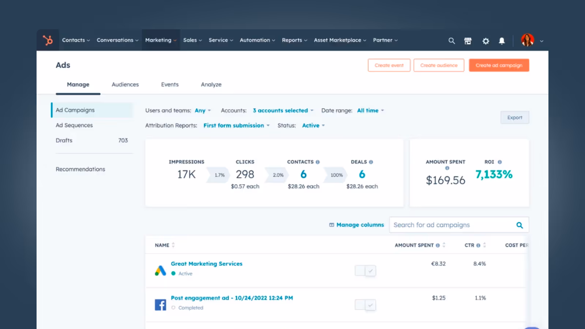Open the marketplace storefront icon
Image resolution: width=585 pixels, height=329 pixels.
coord(468,41)
